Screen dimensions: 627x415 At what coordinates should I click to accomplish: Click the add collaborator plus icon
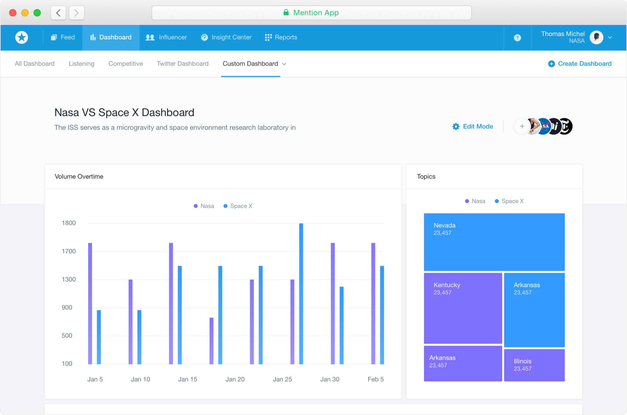pyautogui.click(x=521, y=127)
